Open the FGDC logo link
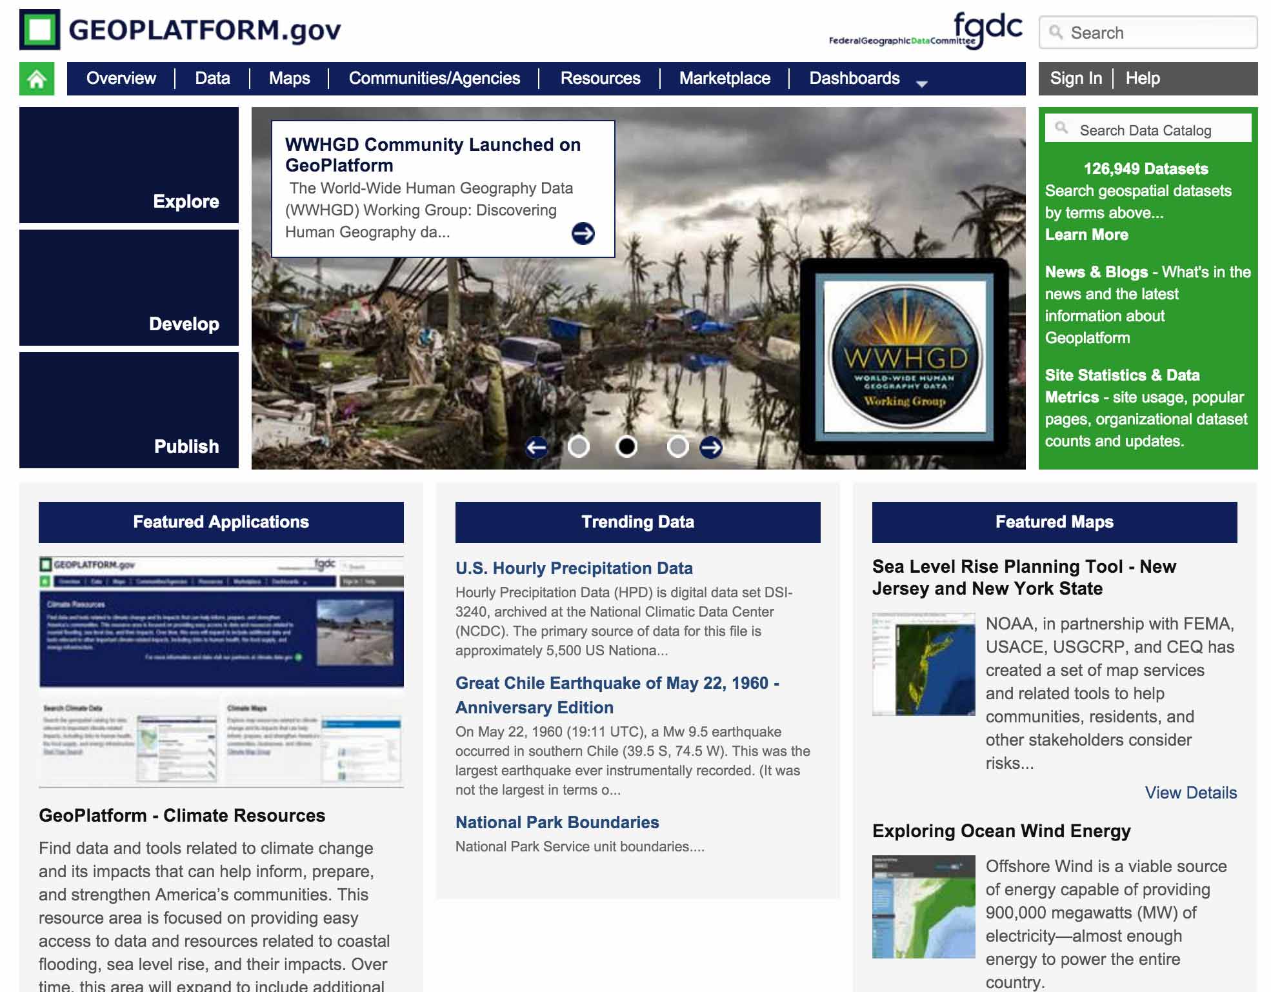Viewport: 1271px width, 992px height. click(926, 31)
